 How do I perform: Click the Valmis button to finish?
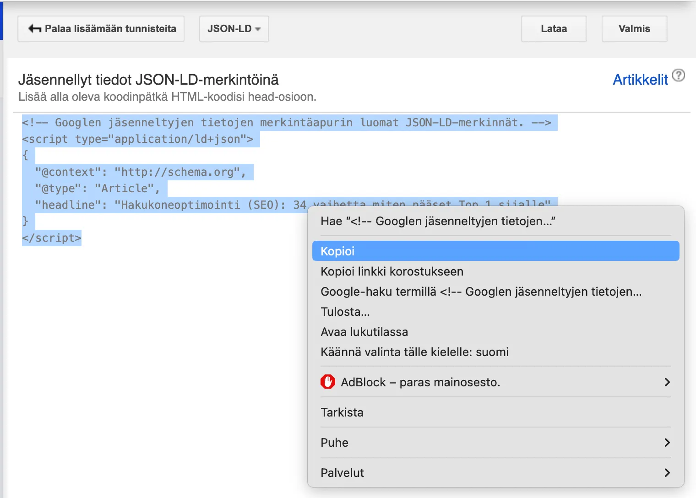click(634, 28)
